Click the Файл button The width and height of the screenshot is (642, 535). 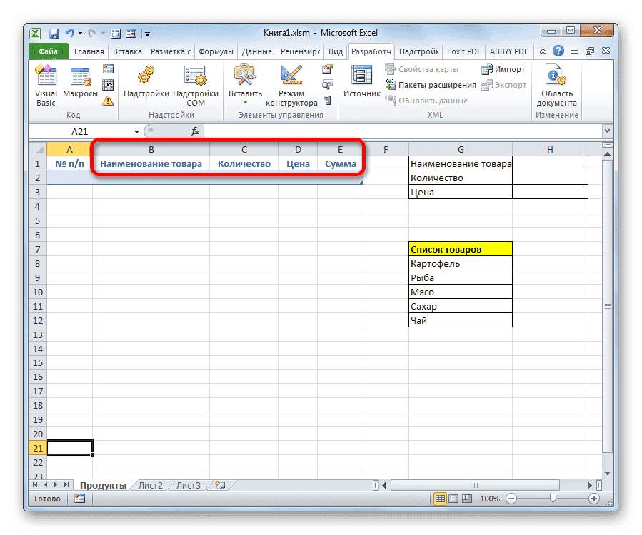pyautogui.click(x=48, y=51)
